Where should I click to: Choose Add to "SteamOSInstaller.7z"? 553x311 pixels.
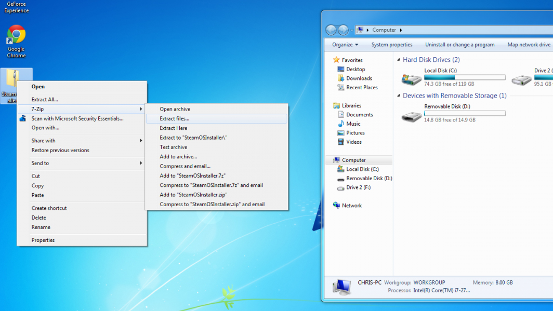coord(217,176)
